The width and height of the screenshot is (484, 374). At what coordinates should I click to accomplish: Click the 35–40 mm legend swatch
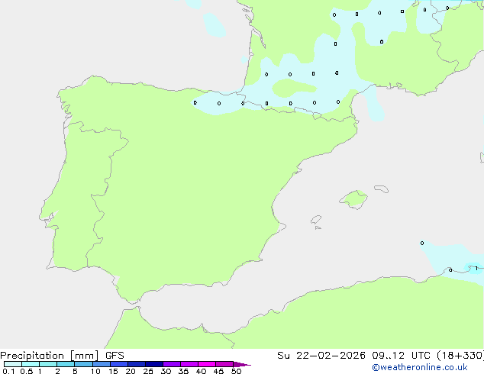[189, 364]
